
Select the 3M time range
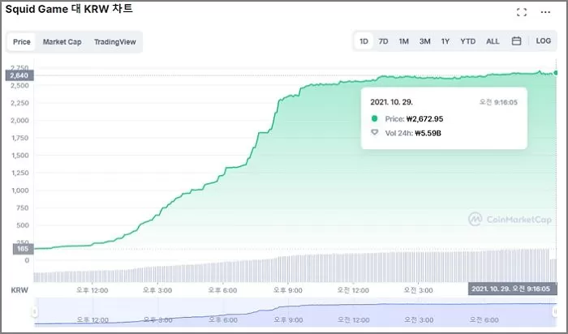424,41
